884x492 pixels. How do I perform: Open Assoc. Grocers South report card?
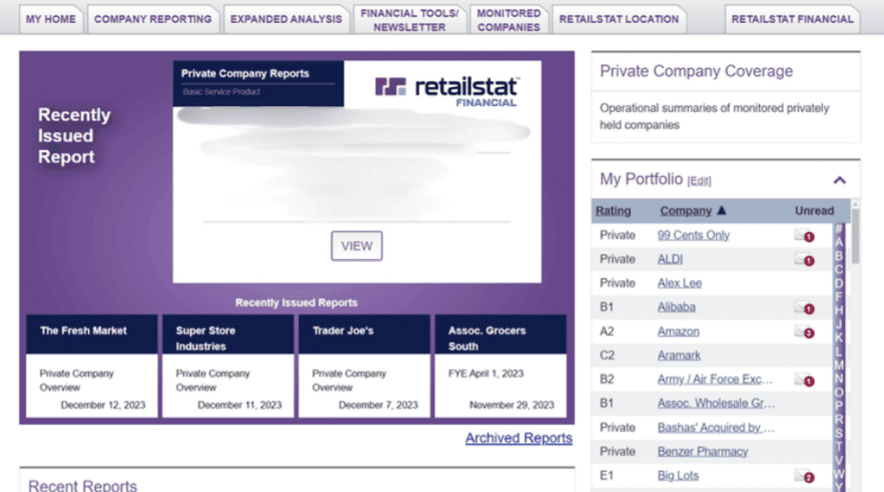(500, 366)
